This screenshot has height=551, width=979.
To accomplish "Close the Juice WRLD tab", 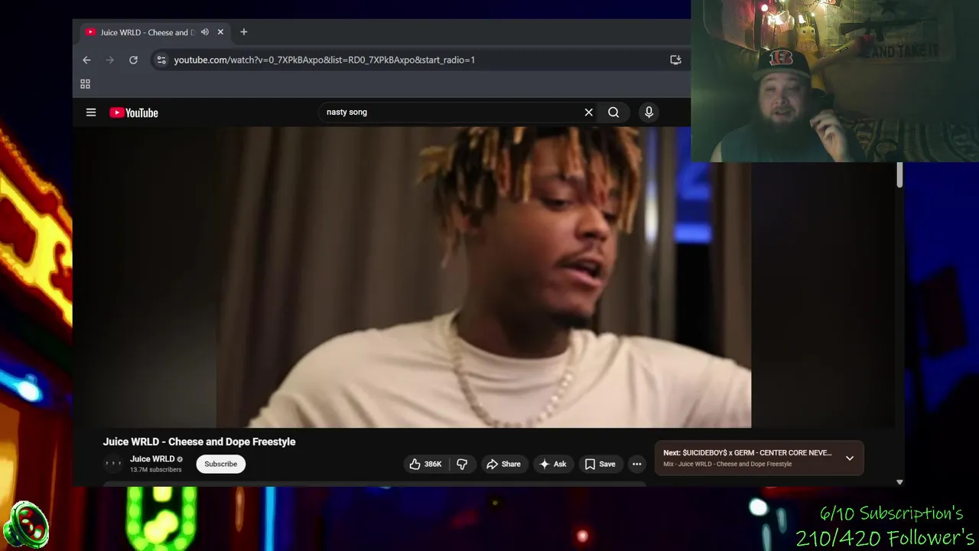I will point(220,32).
